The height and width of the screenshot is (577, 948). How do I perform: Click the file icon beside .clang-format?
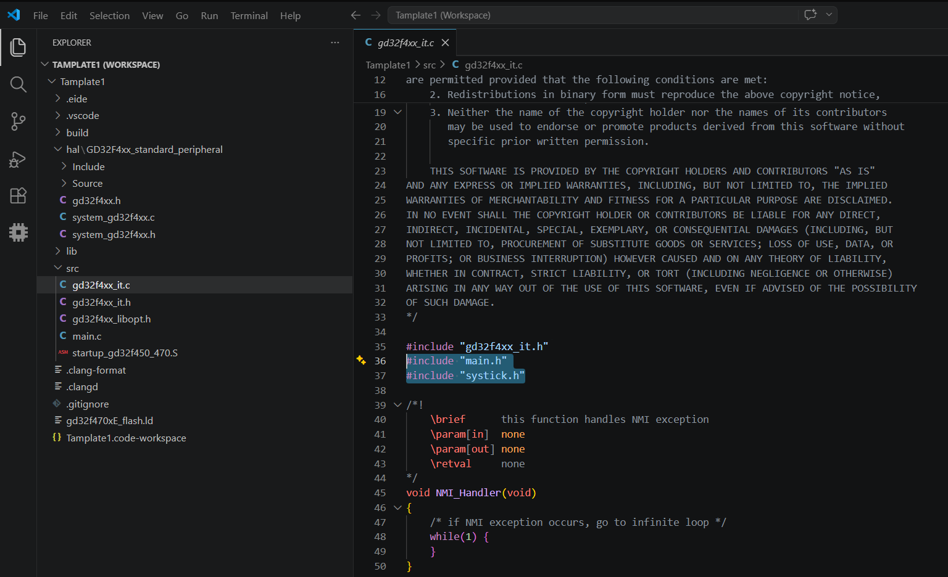[58, 369]
